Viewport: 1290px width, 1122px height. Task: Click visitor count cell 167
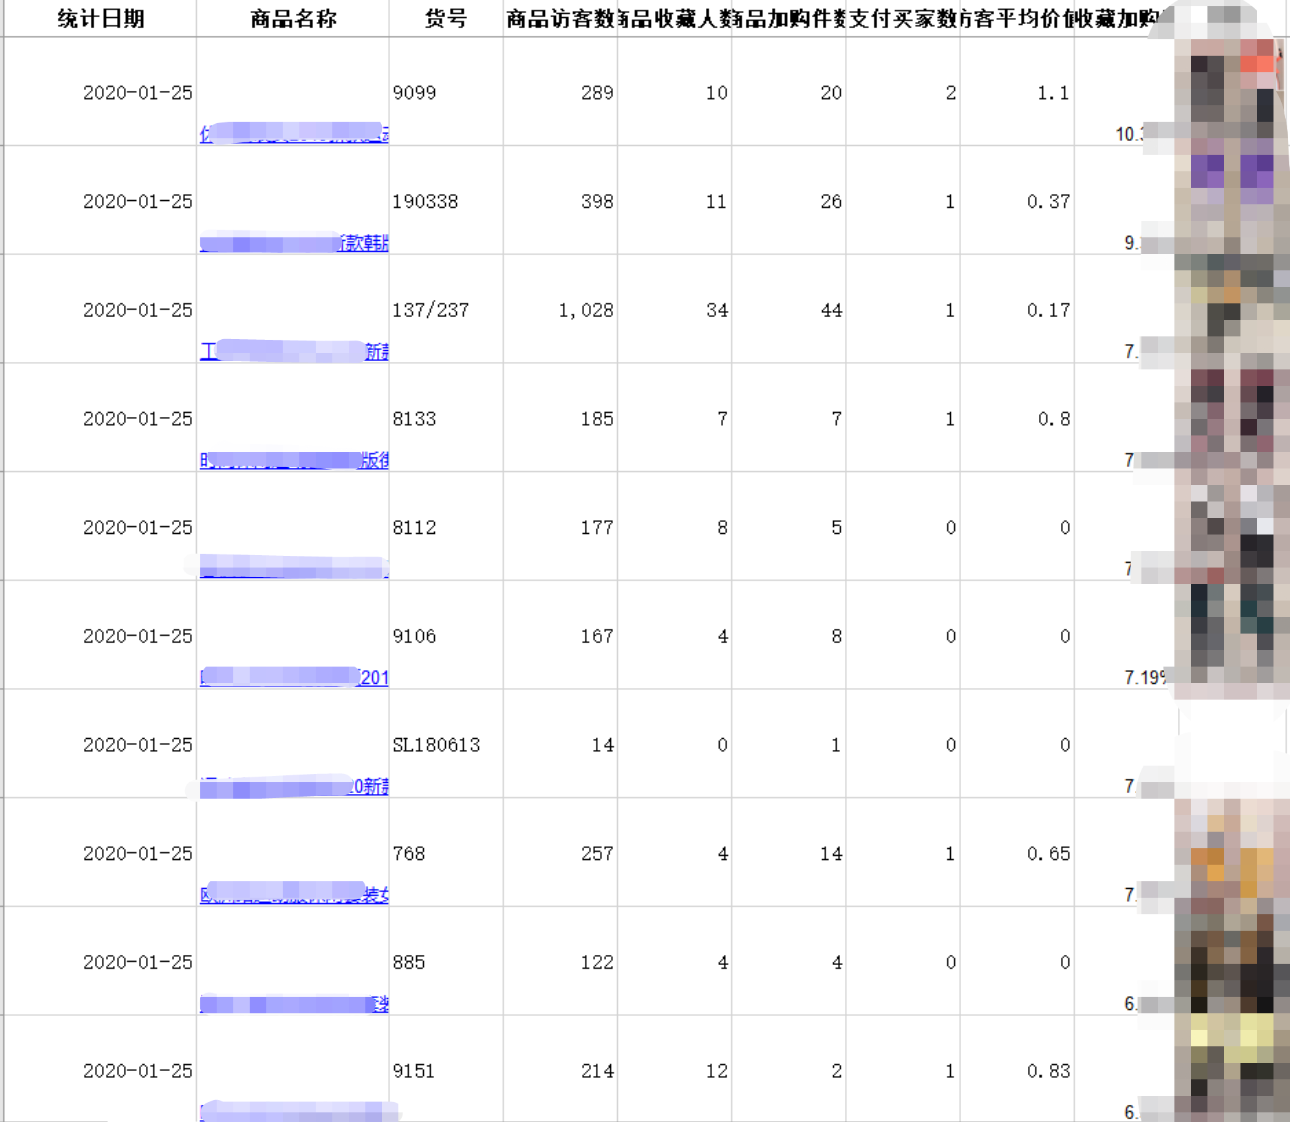(x=560, y=636)
